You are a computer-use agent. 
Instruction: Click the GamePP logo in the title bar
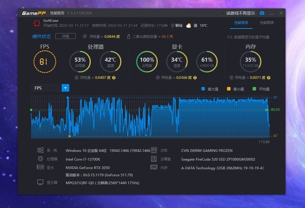pos(34,13)
